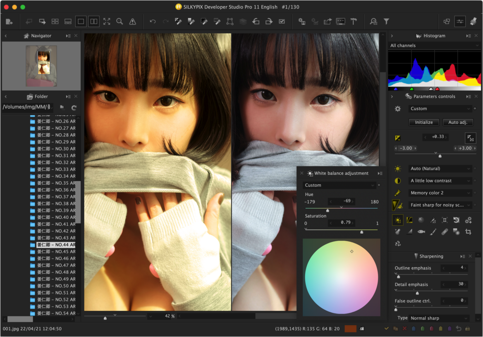483x337 pixels.
Task: Click the Detail emphasis slider handle
Action: pyautogui.click(x=417, y=293)
